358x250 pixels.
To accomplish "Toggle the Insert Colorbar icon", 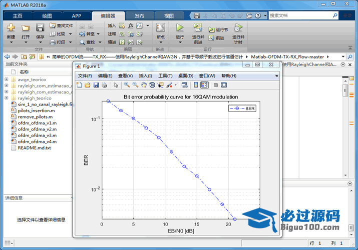I will (196, 85).
